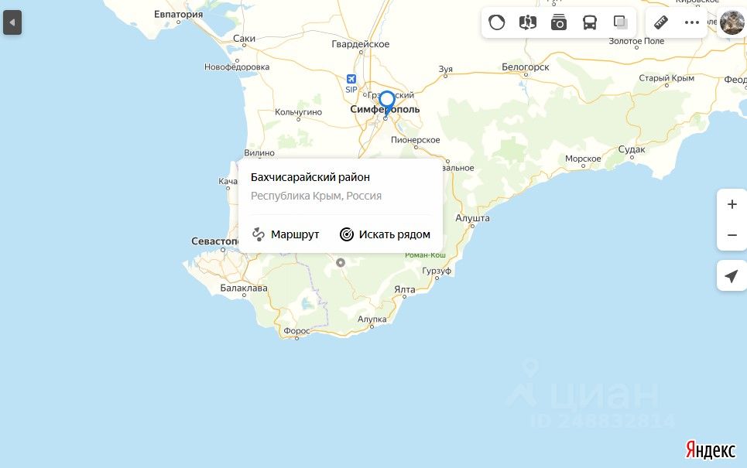Click the Бахчисарайский район popup title

[x=310, y=177]
